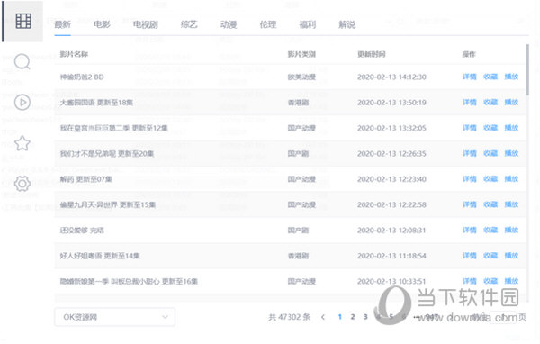Click the 欧美动漫 category cell

click(x=301, y=77)
